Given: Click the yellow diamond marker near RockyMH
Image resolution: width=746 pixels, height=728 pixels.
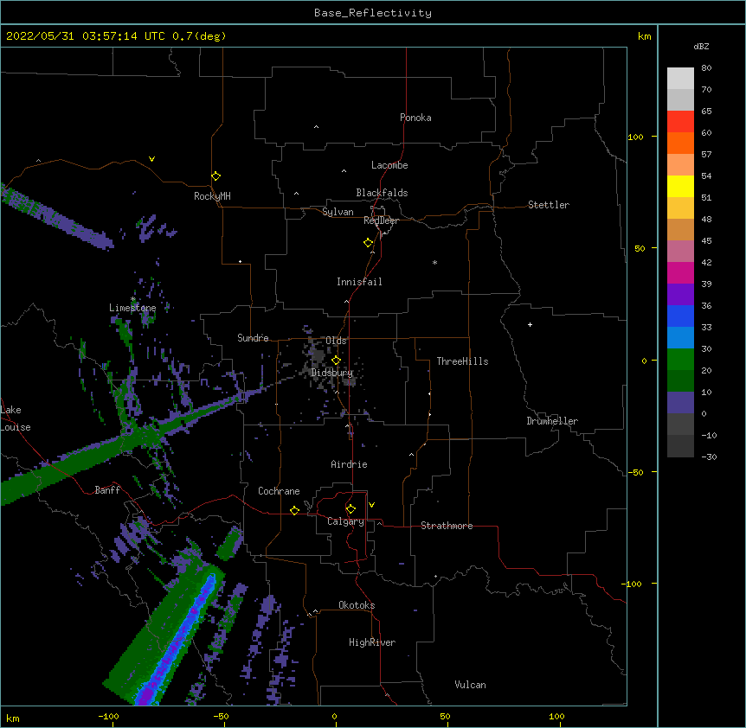Looking at the screenshot, I should [215, 176].
